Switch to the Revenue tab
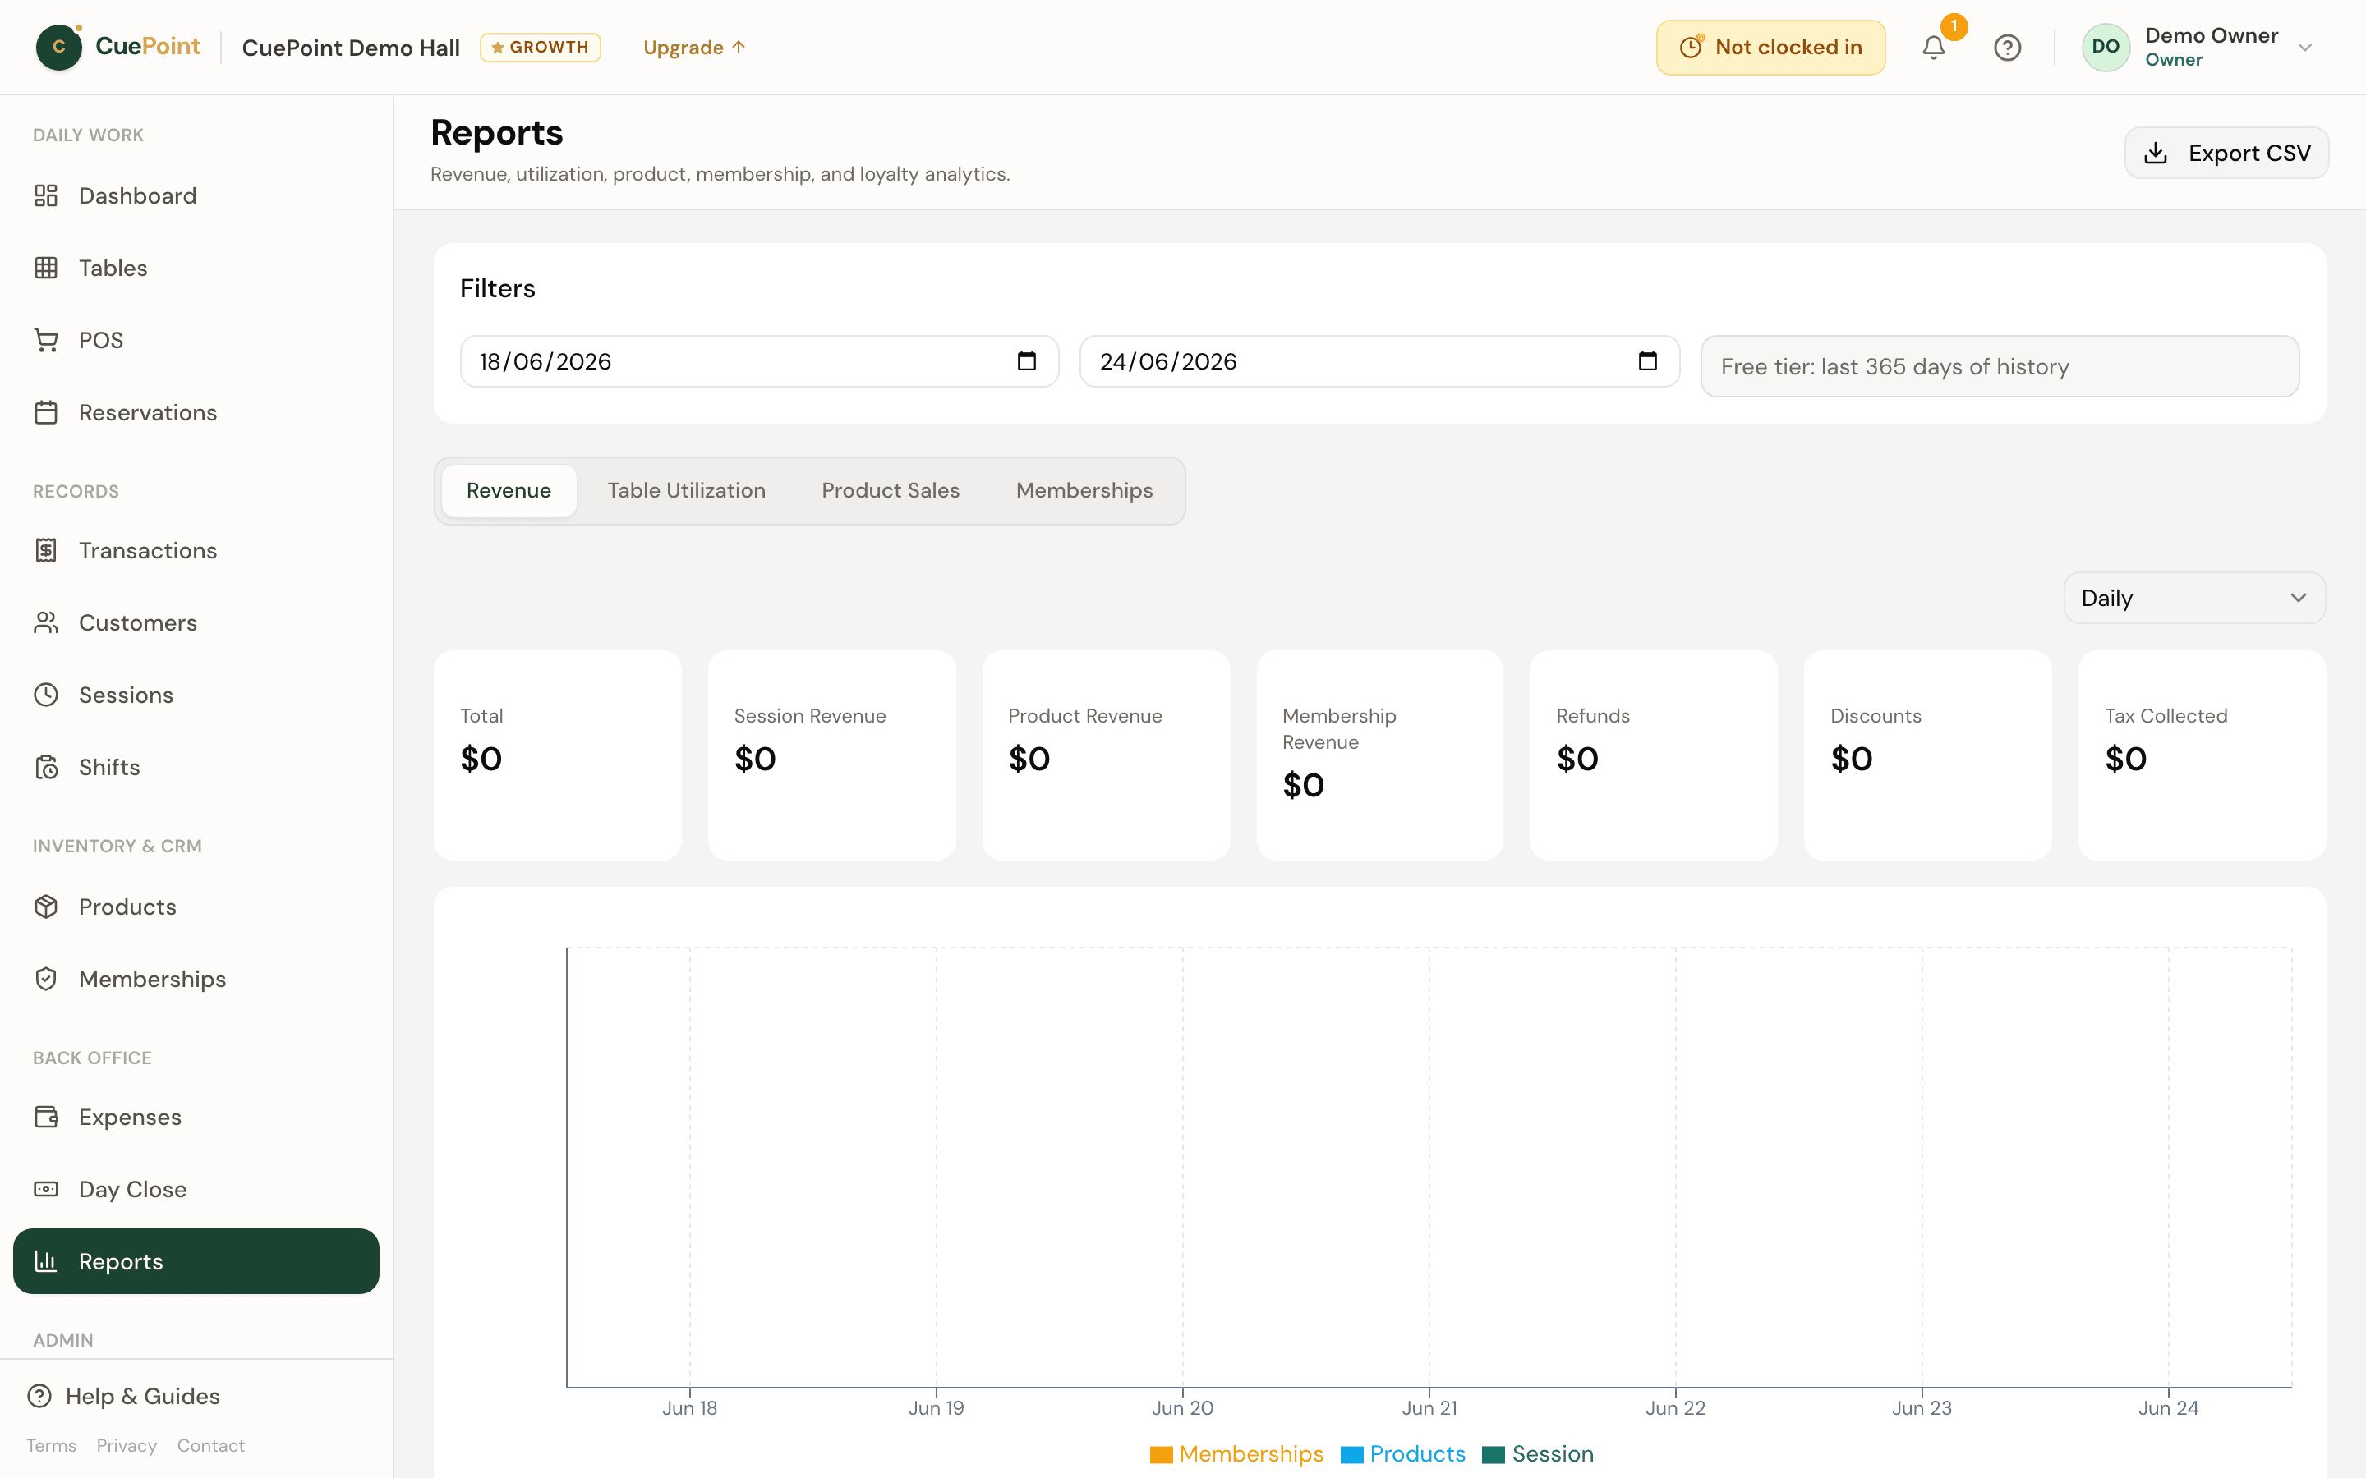The width and height of the screenshot is (2366, 1478). (509, 491)
